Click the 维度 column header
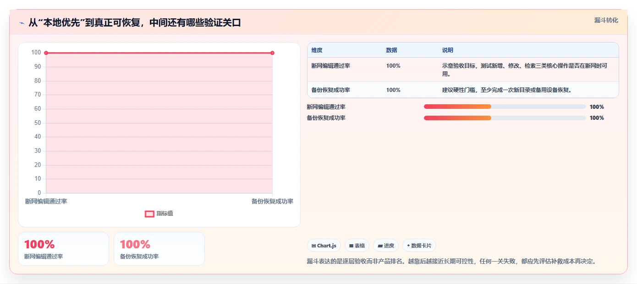 point(317,50)
